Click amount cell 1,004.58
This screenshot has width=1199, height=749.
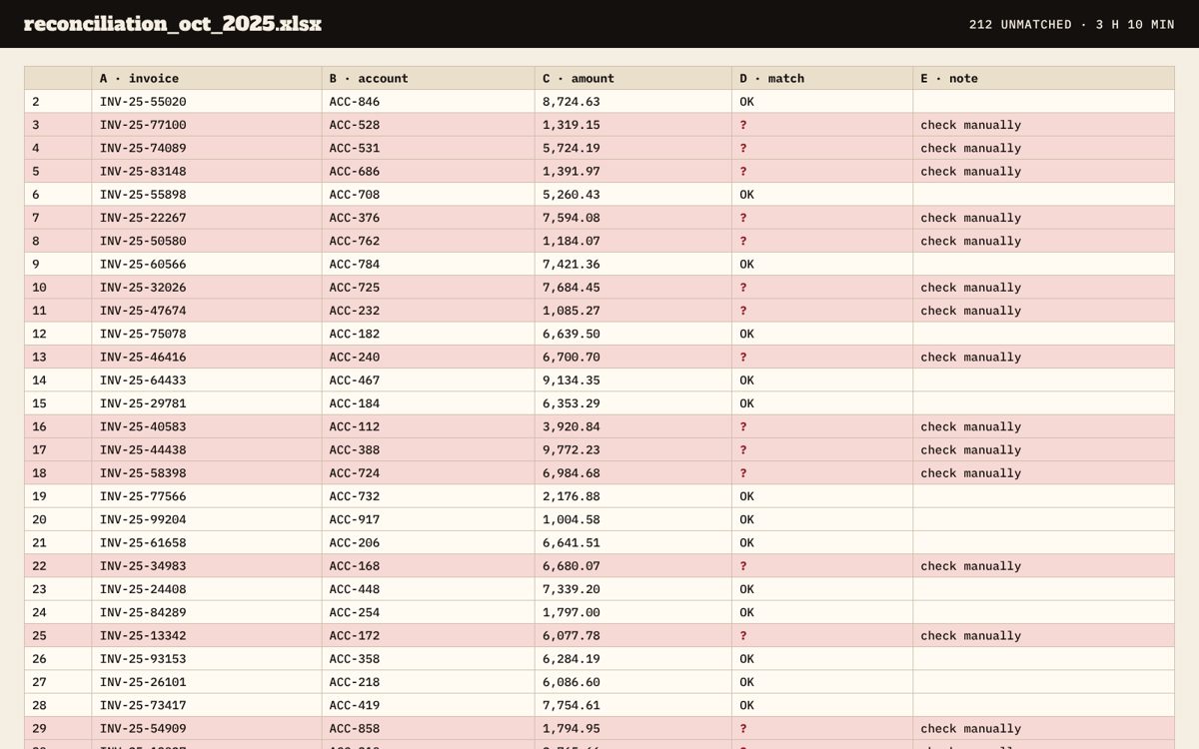(x=633, y=519)
